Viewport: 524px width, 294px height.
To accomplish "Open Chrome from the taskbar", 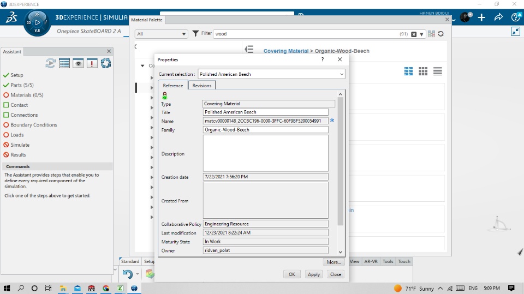I will click(106, 289).
